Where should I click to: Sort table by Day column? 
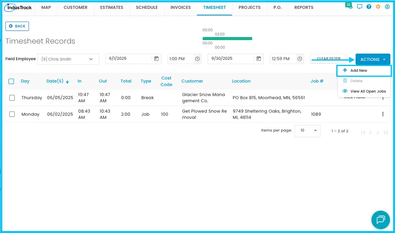tap(25, 81)
